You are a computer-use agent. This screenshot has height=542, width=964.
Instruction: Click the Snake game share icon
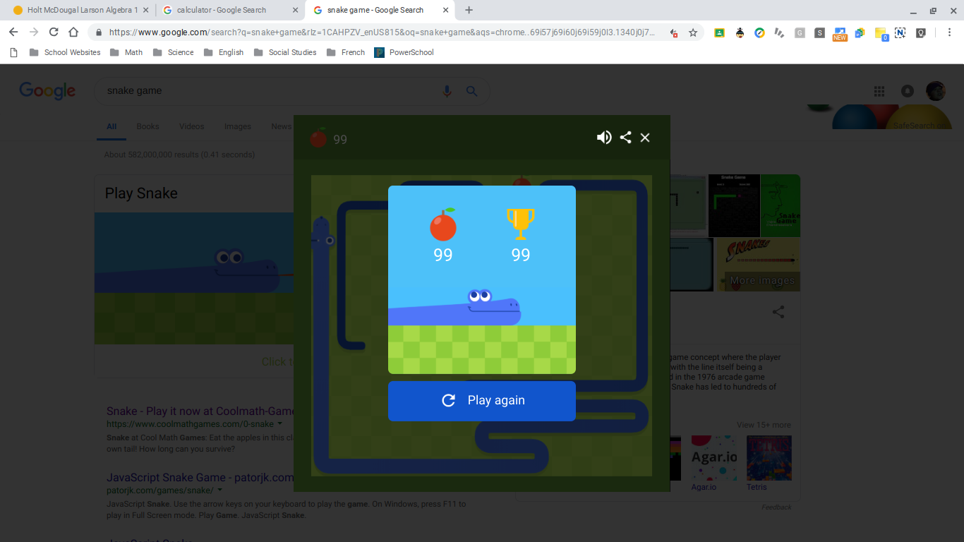point(625,138)
